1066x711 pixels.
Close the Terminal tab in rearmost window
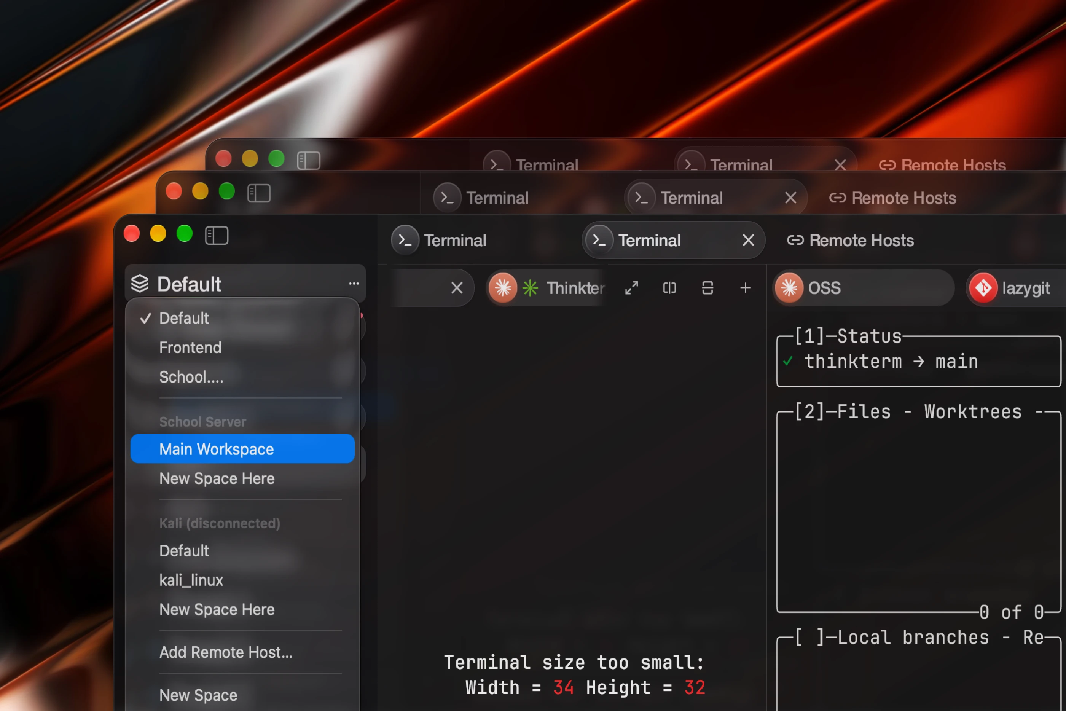tap(840, 164)
